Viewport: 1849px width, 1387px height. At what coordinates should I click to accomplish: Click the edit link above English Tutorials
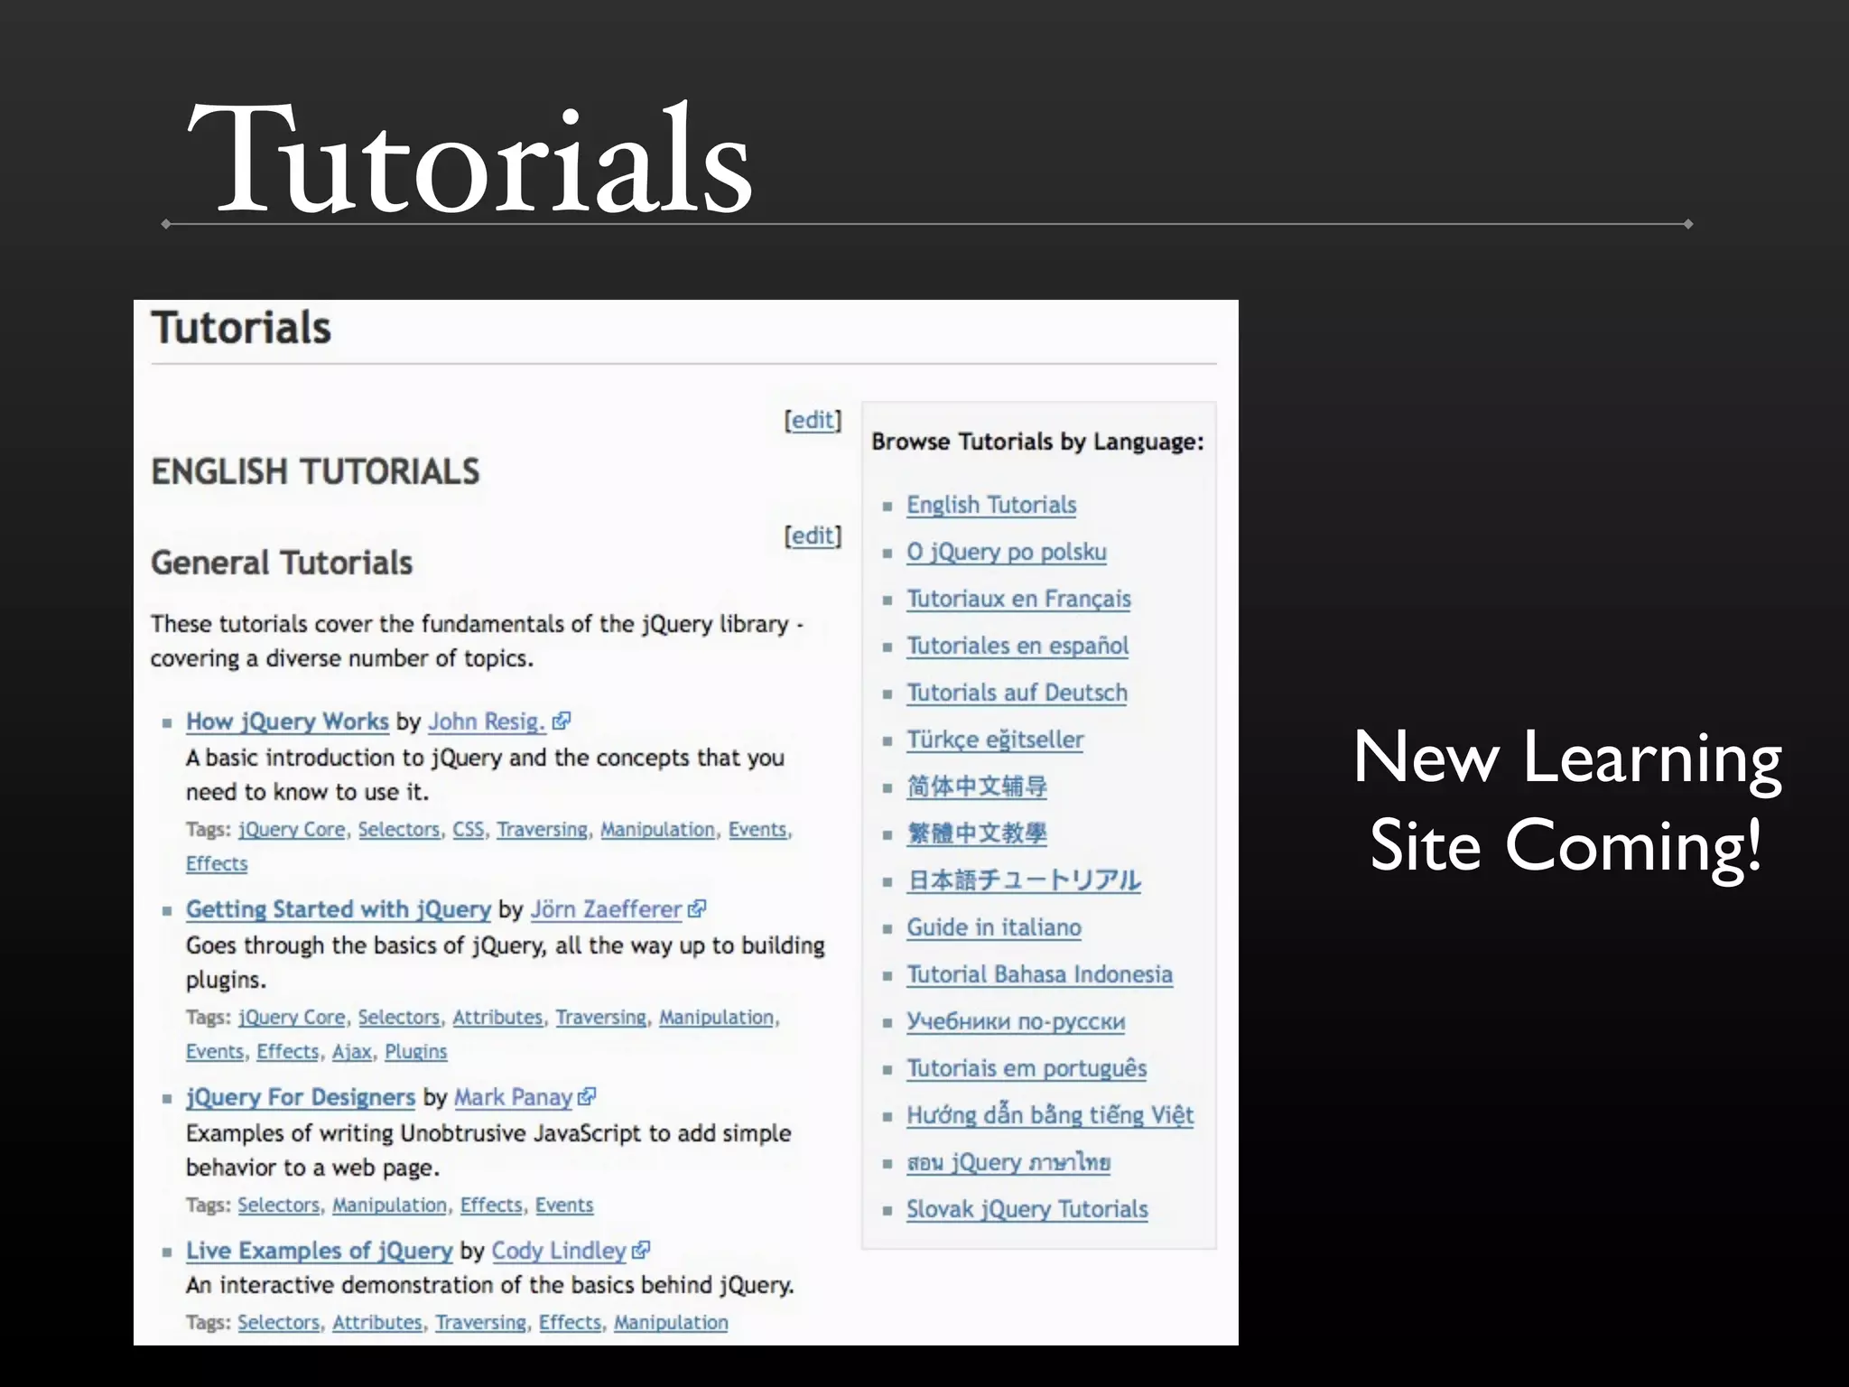click(813, 420)
